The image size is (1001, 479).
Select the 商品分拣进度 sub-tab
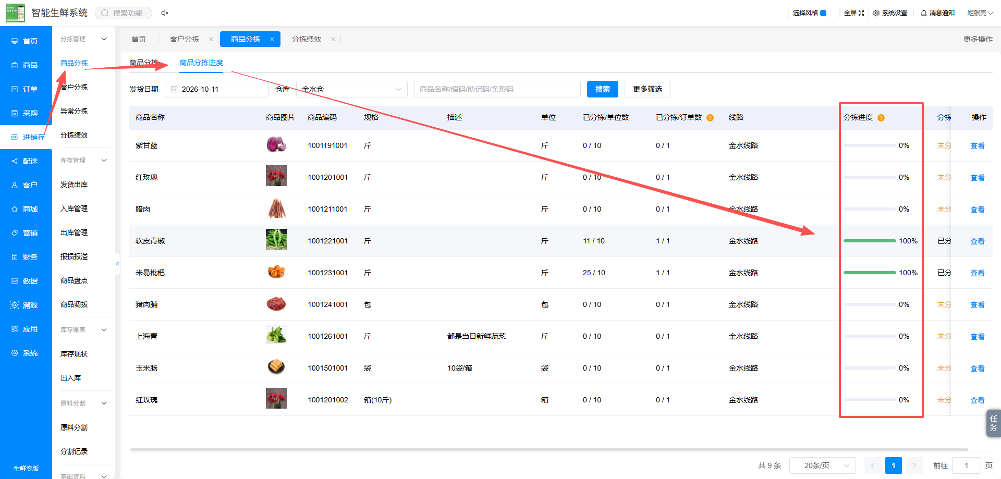(201, 63)
